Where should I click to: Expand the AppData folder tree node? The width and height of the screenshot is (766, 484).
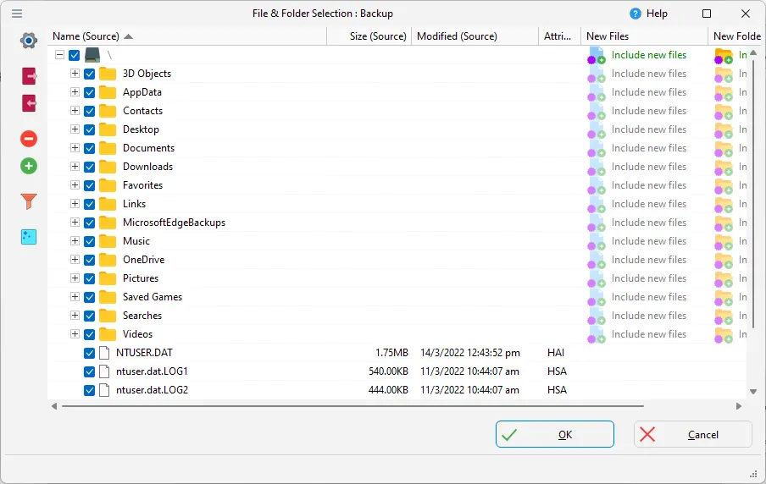[75, 91]
